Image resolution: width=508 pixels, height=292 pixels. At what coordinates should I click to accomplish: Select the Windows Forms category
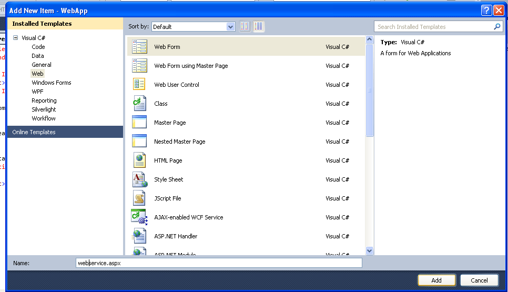click(51, 82)
